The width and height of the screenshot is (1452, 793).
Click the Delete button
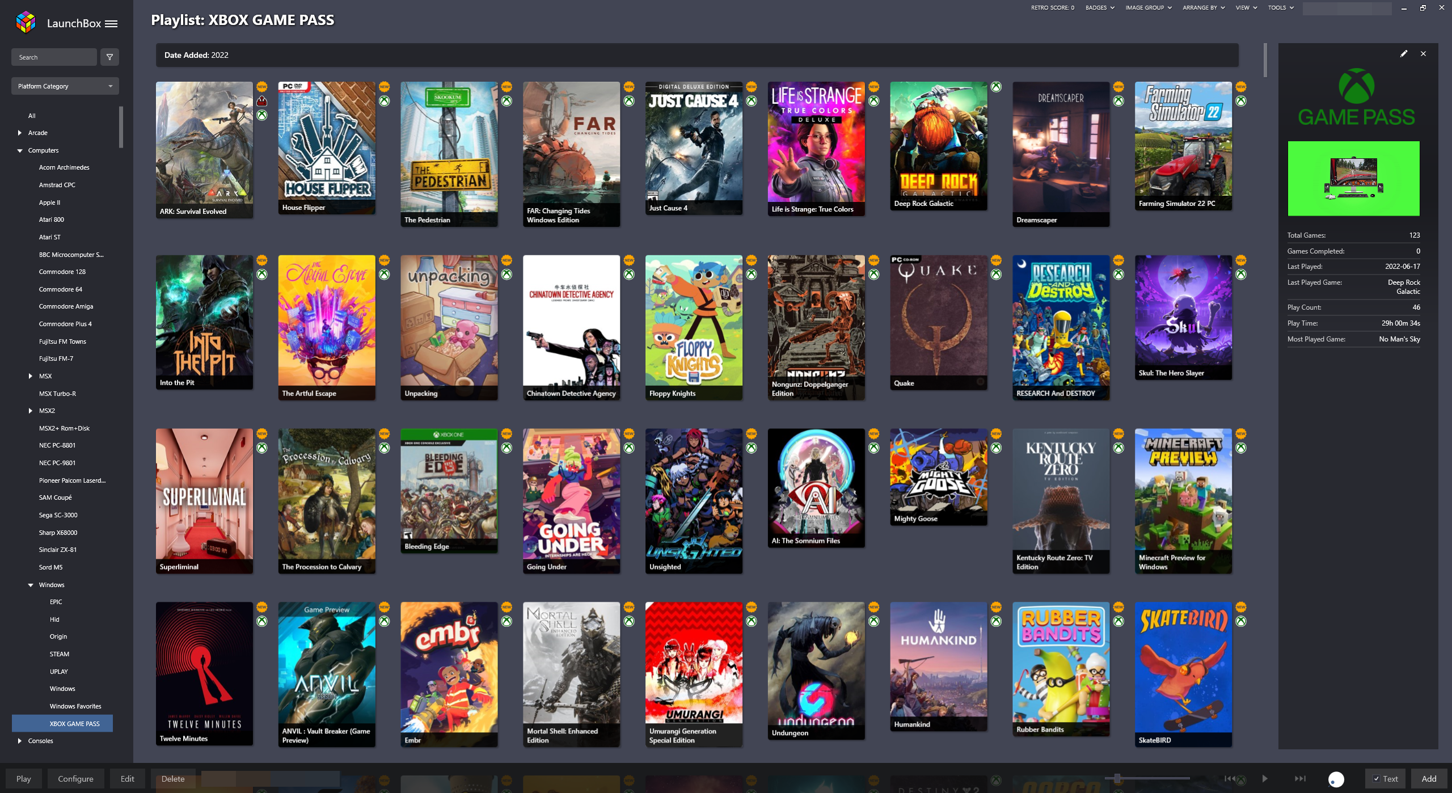point(173,779)
